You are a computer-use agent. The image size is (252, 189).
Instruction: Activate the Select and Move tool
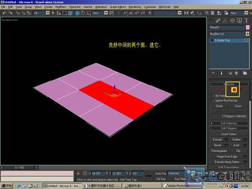click(77, 13)
